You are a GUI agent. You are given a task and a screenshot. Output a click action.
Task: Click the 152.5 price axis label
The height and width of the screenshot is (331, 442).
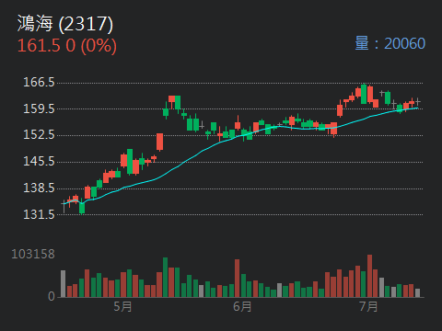click(x=39, y=135)
